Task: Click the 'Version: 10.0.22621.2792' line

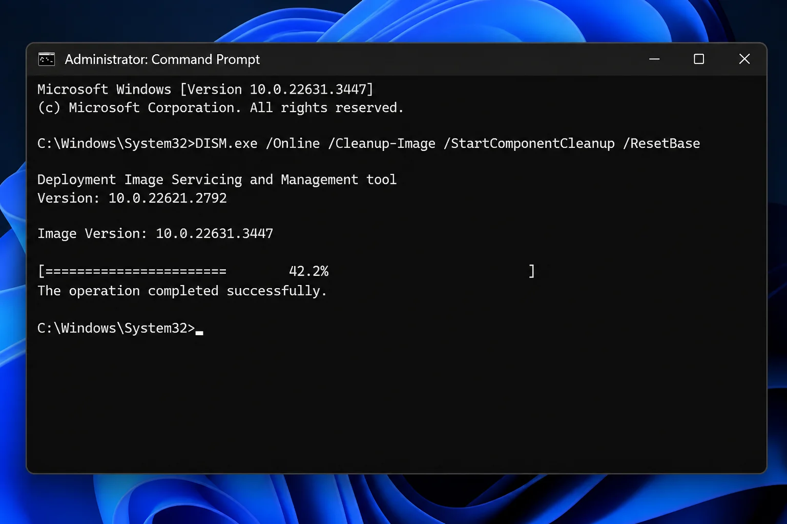Action: click(x=132, y=198)
